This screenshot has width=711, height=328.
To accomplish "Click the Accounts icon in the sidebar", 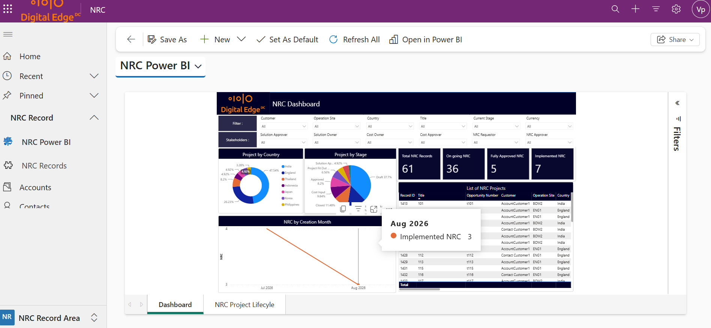I will [7, 187].
